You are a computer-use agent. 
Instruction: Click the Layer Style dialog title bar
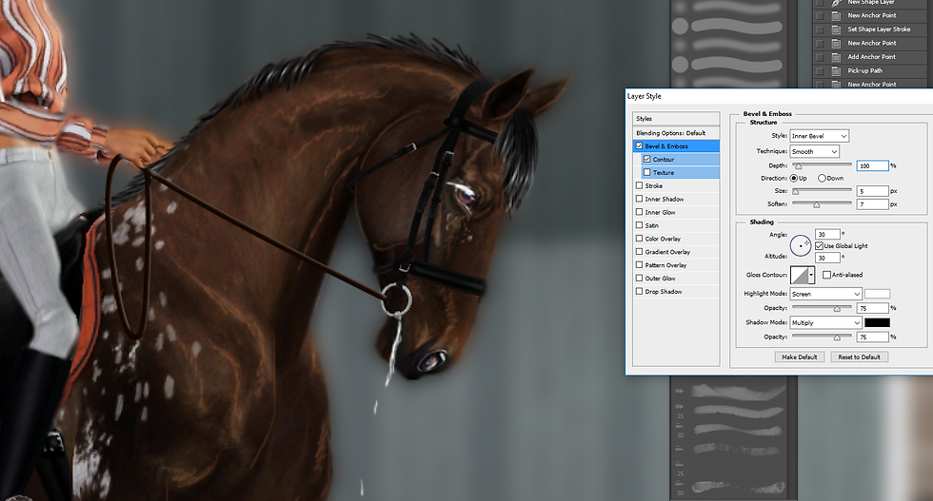click(779, 96)
